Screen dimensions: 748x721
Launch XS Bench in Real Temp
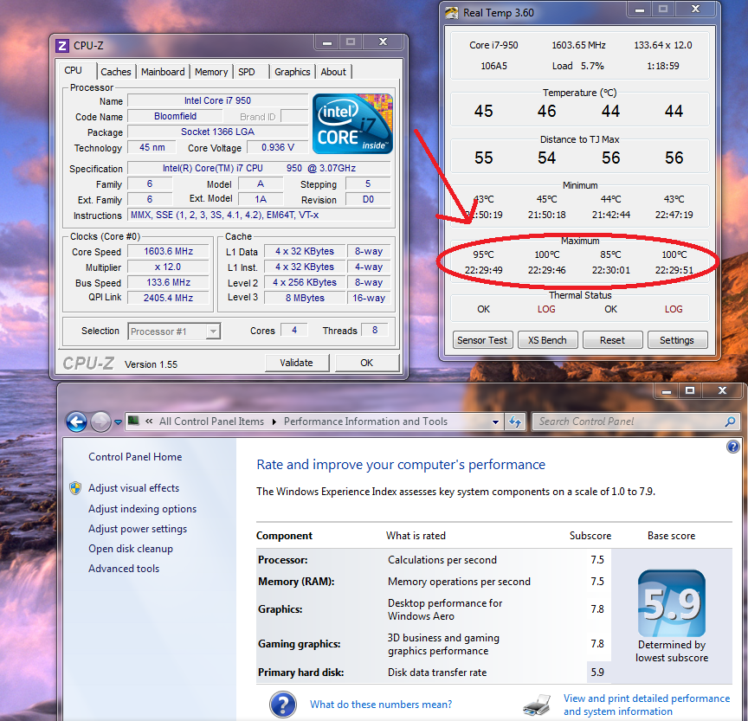[x=547, y=340]
